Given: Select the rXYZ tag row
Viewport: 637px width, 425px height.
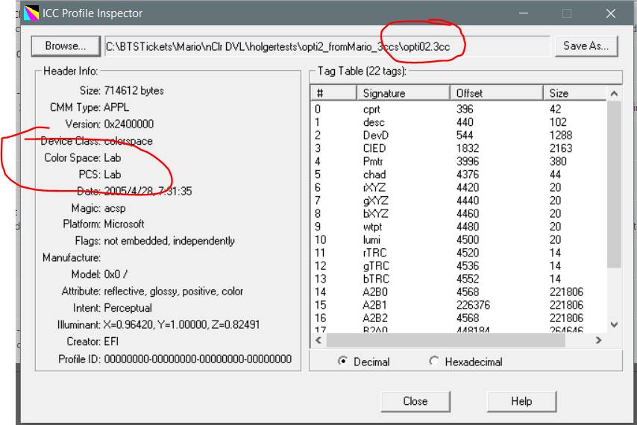Looking at the screenshot, I should (x=459, y=188).
